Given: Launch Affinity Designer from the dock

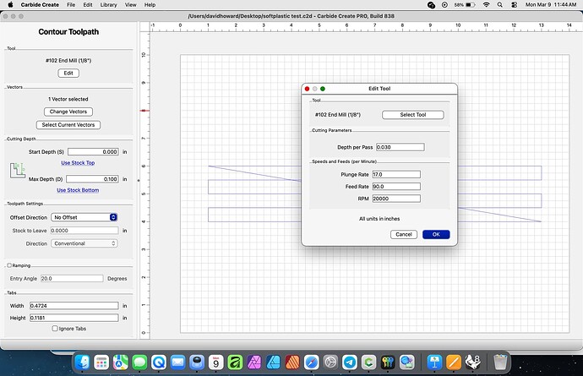Looking at the screenshot, I should (x=273, y=362).
